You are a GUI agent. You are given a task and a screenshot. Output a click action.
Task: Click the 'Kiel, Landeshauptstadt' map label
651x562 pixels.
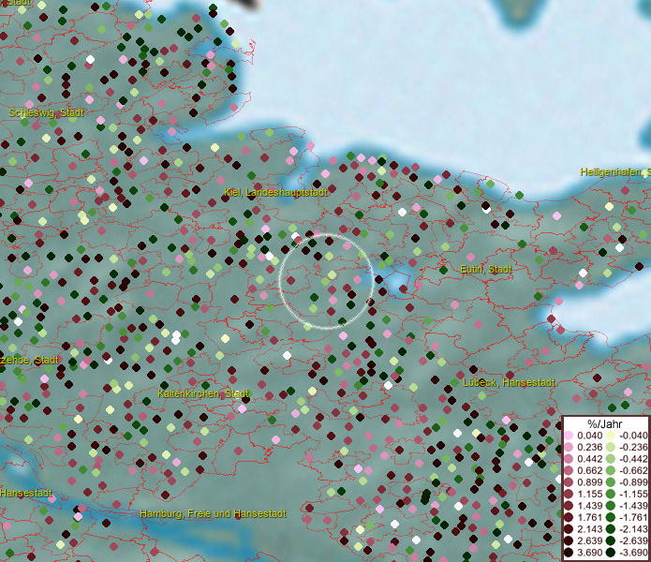coord(275,192)
